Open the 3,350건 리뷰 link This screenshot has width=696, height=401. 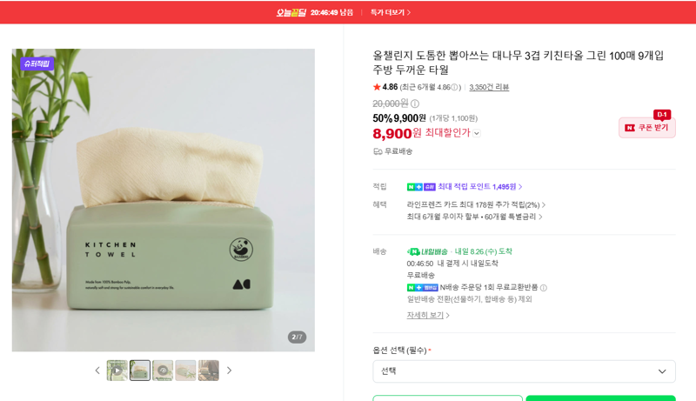pyautogui.click(x=489, y=87)
